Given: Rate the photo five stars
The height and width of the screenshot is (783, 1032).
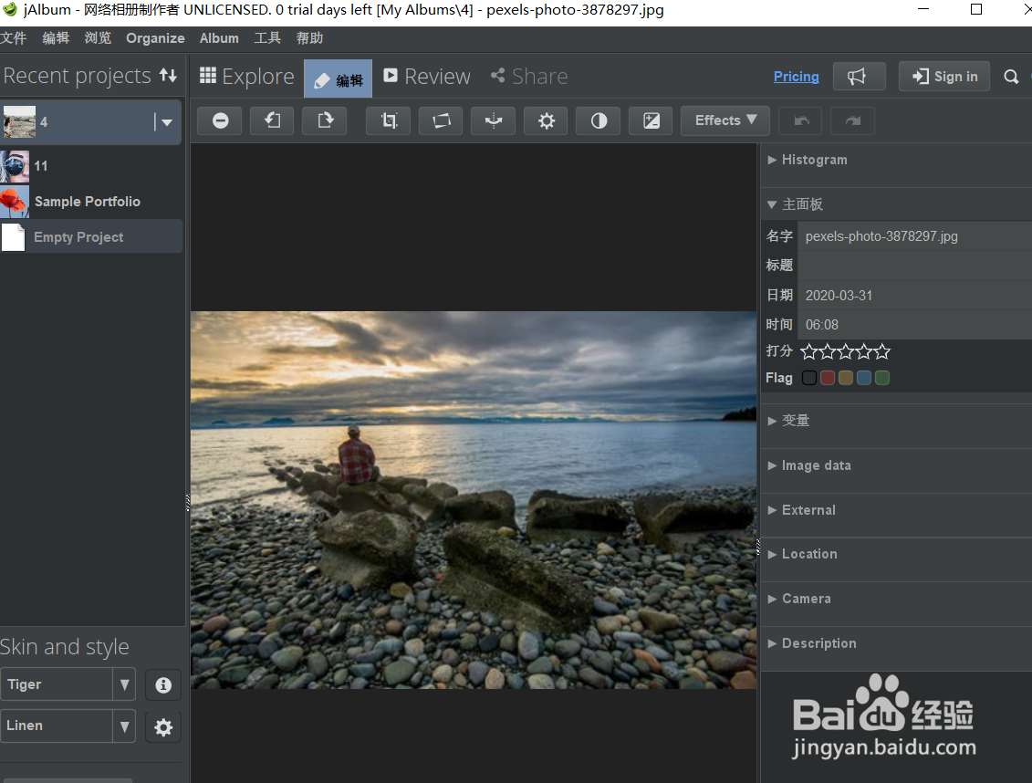Looking at the screenshot, I should 882,352.
